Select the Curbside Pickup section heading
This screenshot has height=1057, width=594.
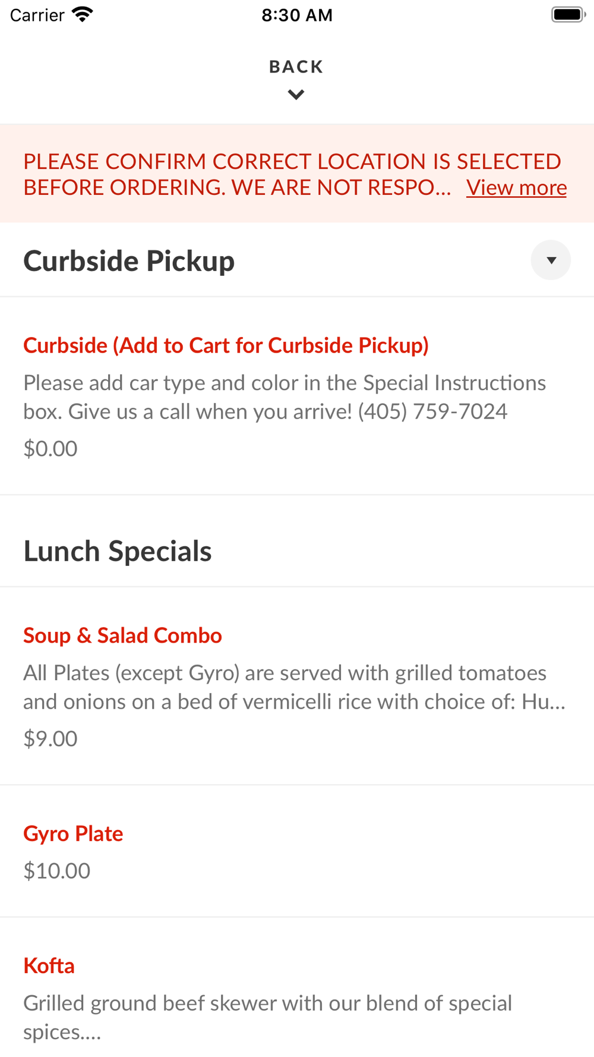(x=129, y=261)
